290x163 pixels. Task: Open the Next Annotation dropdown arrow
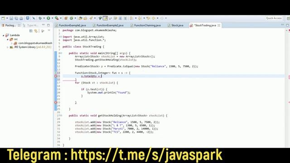click(135, 18)
